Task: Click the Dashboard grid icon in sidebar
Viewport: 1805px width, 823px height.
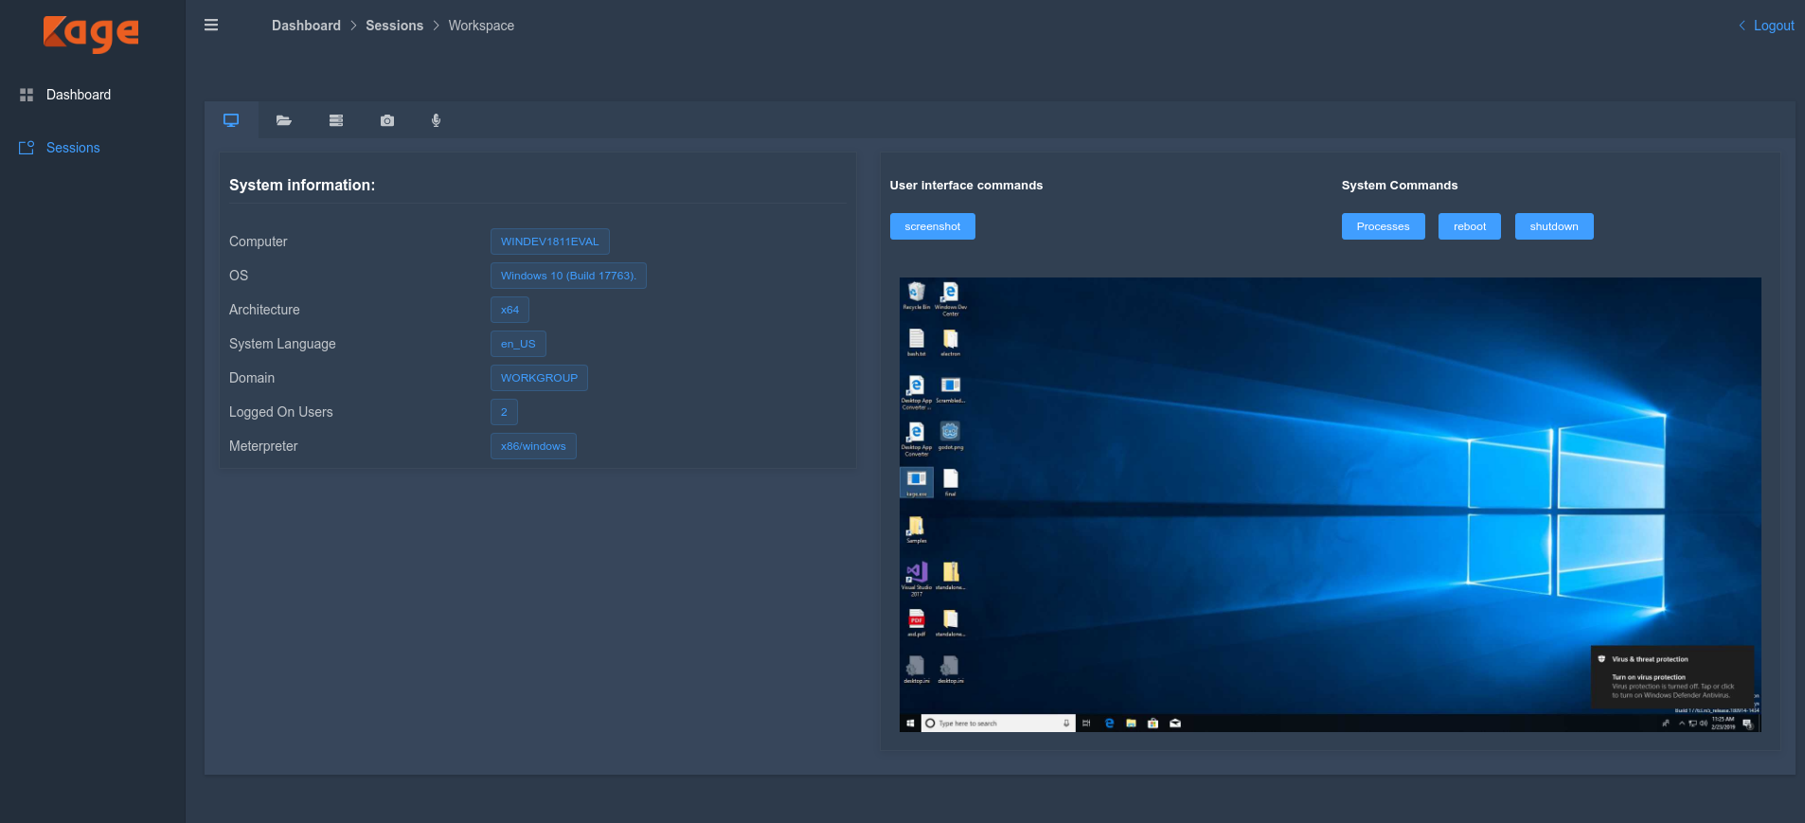Action: point(27,95)
